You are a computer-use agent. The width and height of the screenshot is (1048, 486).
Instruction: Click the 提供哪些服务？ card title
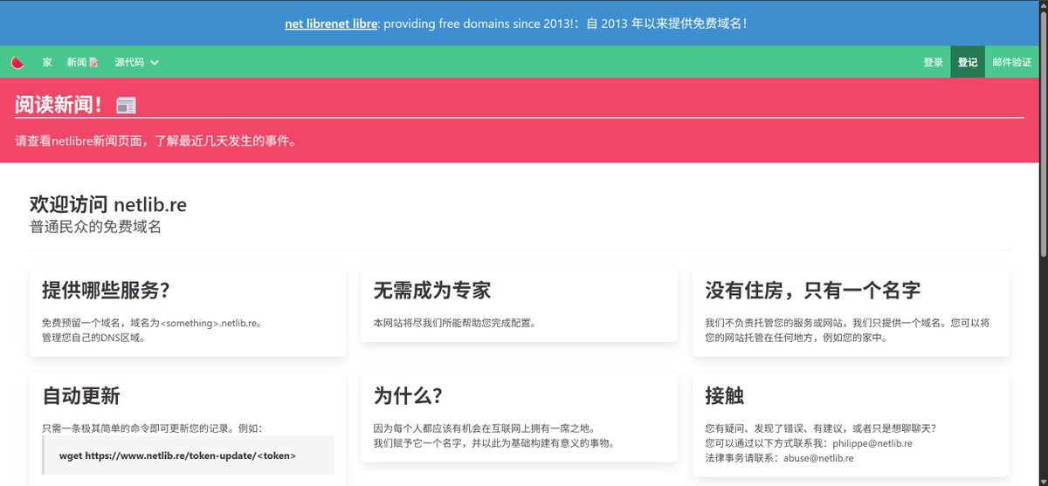click(106, 290)
